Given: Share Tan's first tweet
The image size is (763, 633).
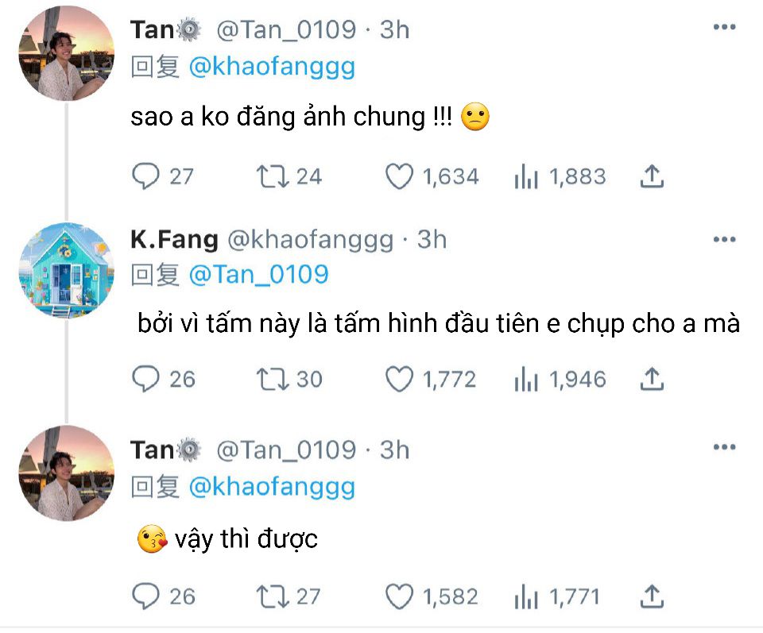Looking at the screenshot, I should point(651,176).
